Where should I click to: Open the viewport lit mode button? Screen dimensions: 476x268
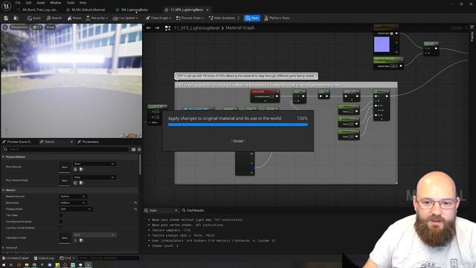coord(37,27)
